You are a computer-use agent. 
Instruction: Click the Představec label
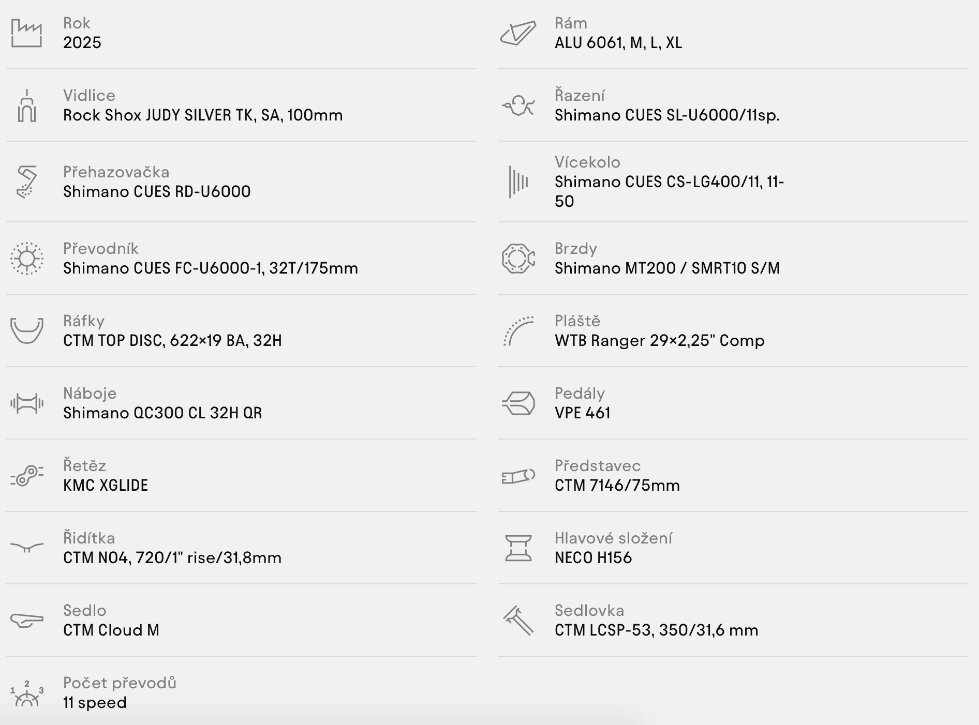pos(598,465)
